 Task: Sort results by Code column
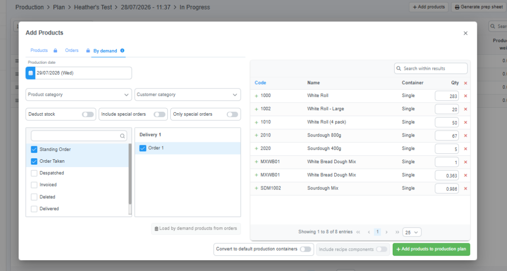point(260,83)
